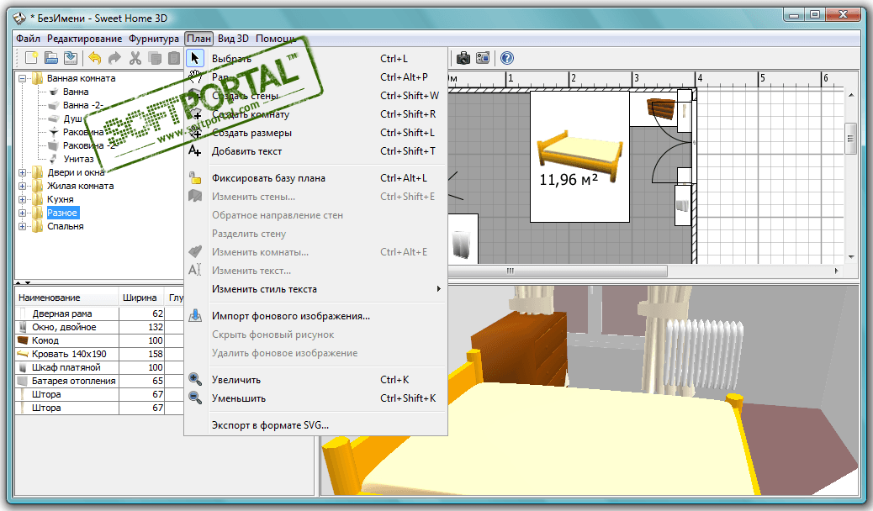The image size is (873, 511).
Task: Click the magnifier-plus icon for Увеличить
Action: 195,380
